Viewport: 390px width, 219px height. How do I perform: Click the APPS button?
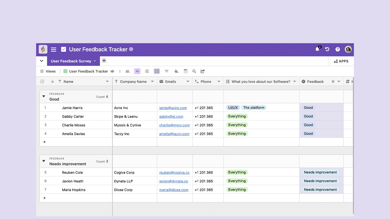pyautogui.click(x=341, y=61)
